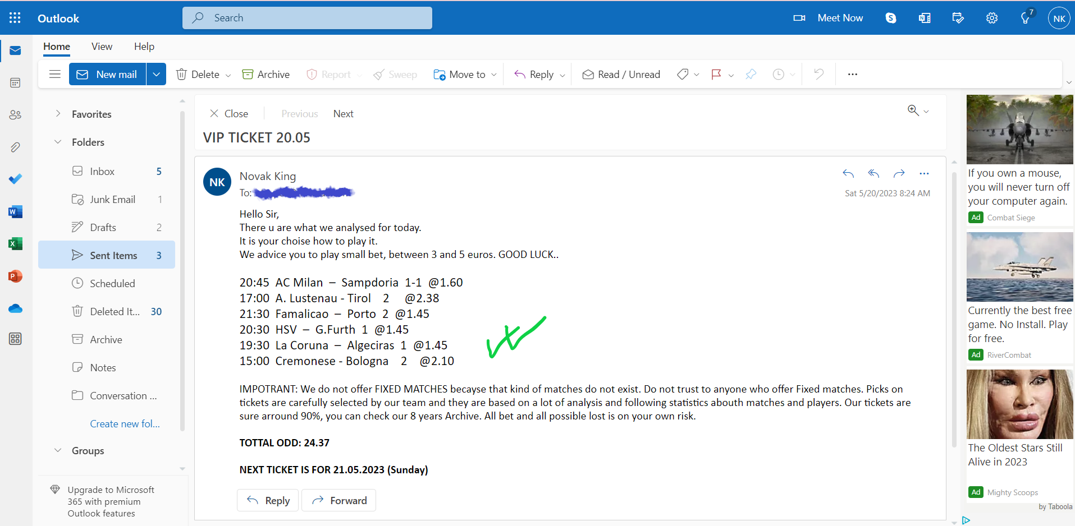Click the New mail button
Image resolution: width=1075 pixels, height=526 pixels.
pyautogui.click(x=107, y=74)
